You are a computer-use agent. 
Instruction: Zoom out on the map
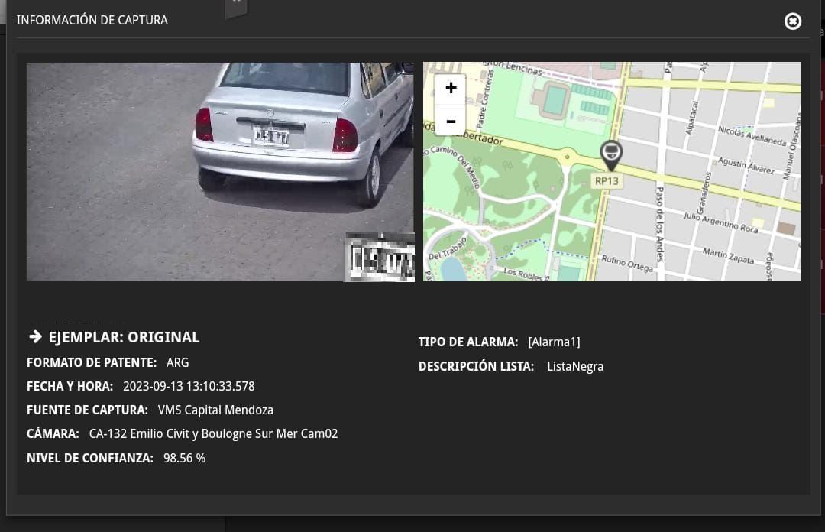[451, 121]
